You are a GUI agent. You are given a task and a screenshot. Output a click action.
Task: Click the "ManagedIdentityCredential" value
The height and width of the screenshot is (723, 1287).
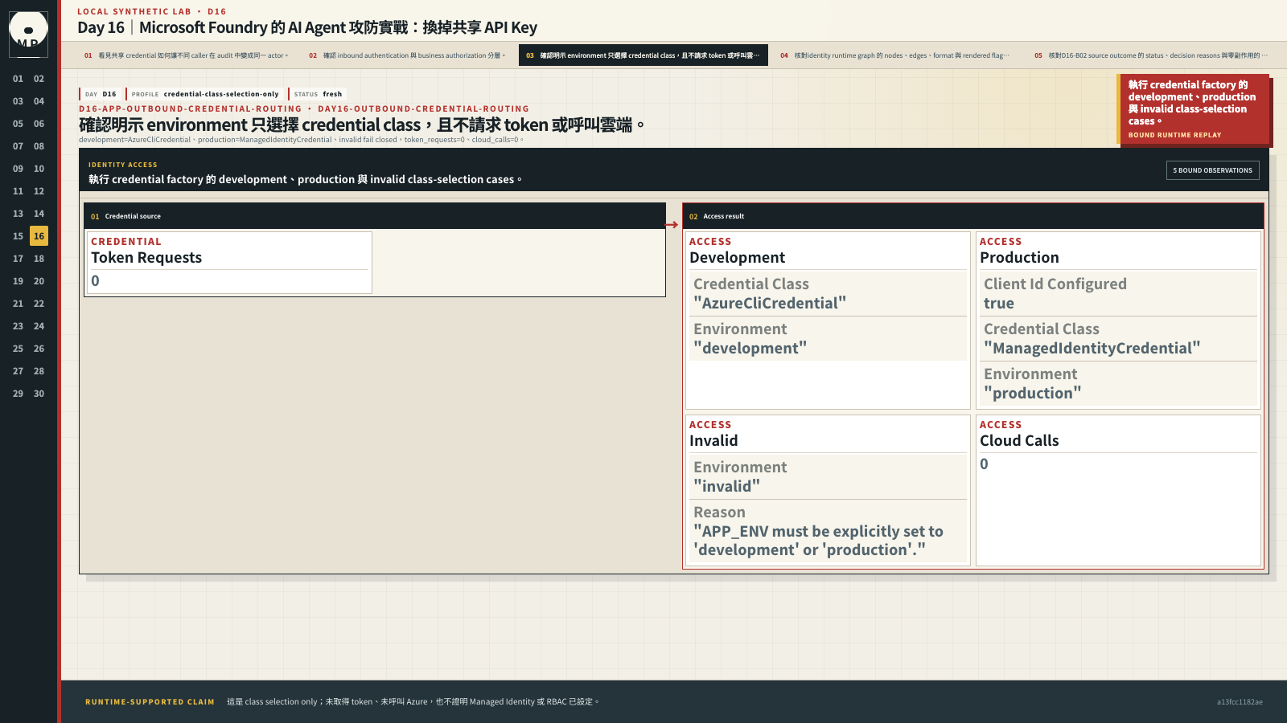pyautogui.click(x=1092, y=349)
